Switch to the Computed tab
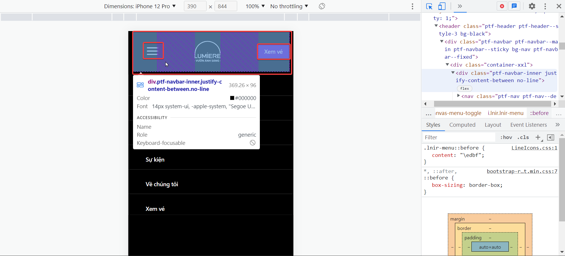This screenshot has width=565, height=256. coord(462,125)
